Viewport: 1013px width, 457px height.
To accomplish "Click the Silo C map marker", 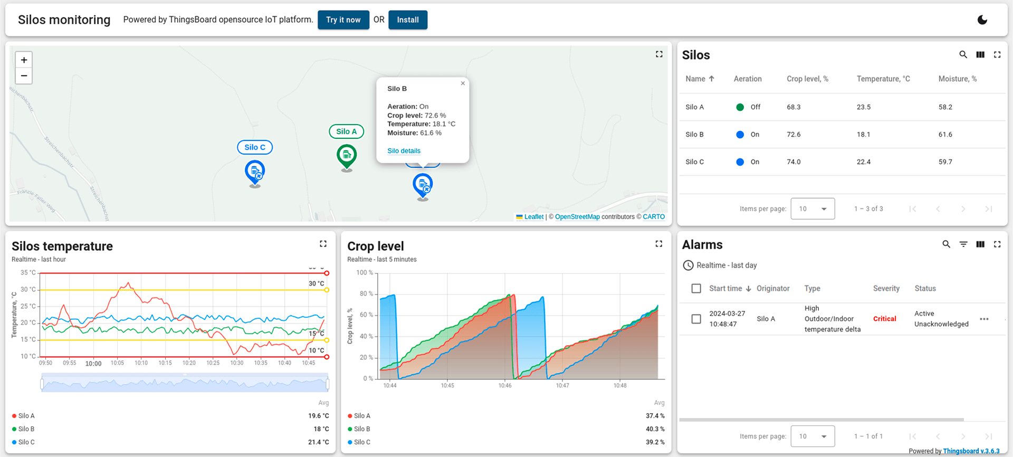I will 255,172.
